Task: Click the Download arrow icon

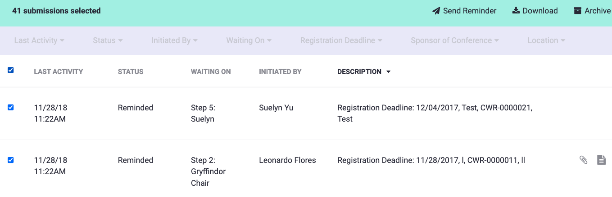Action: tap(516, 10)
